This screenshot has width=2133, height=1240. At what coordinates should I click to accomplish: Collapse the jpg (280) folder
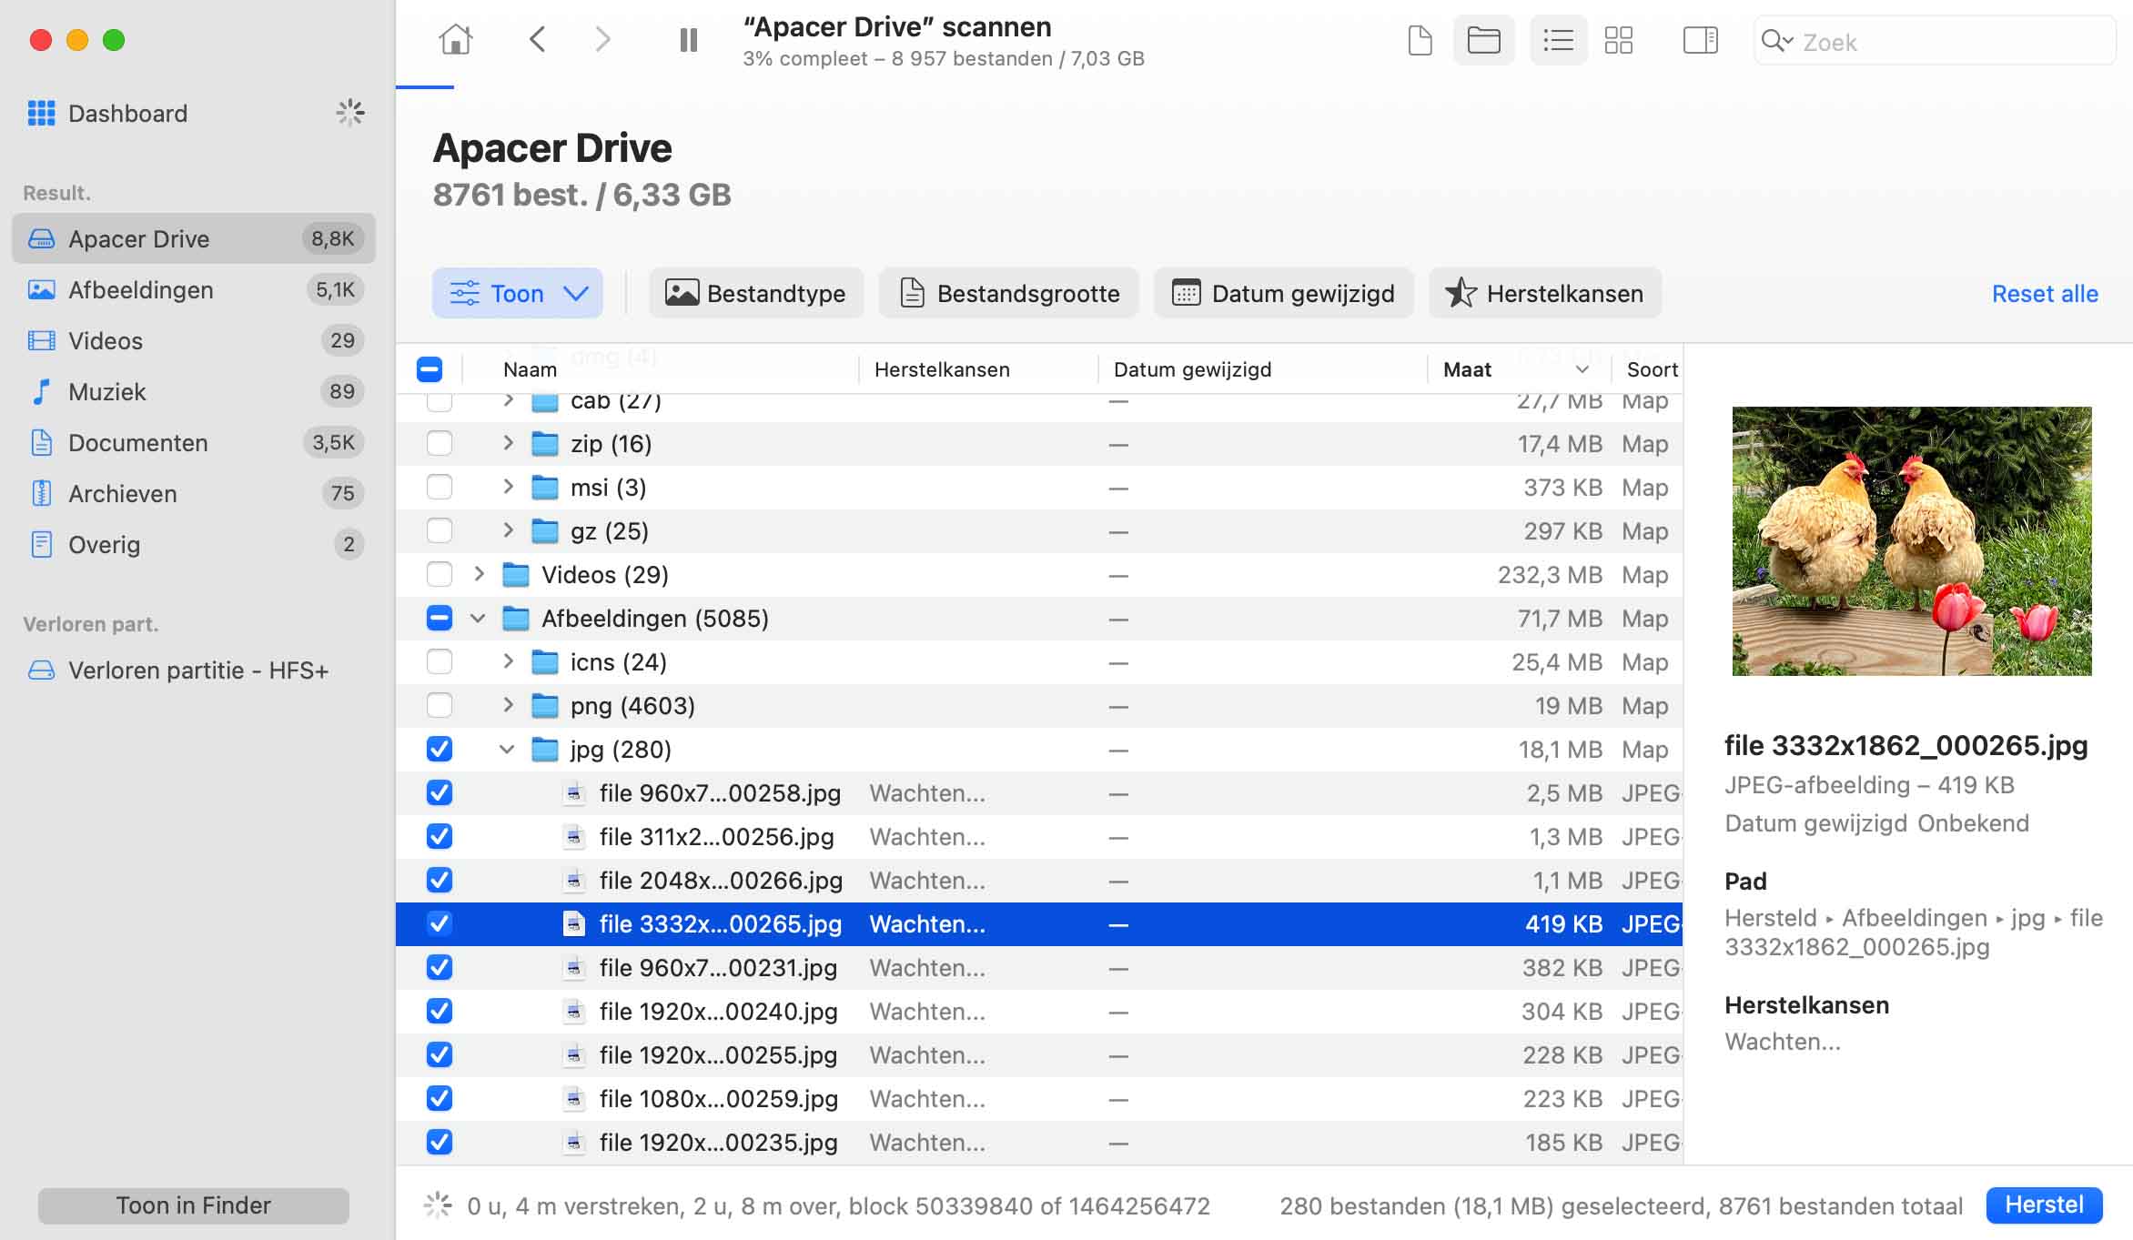pyautogui.click(x=507, y=750)
